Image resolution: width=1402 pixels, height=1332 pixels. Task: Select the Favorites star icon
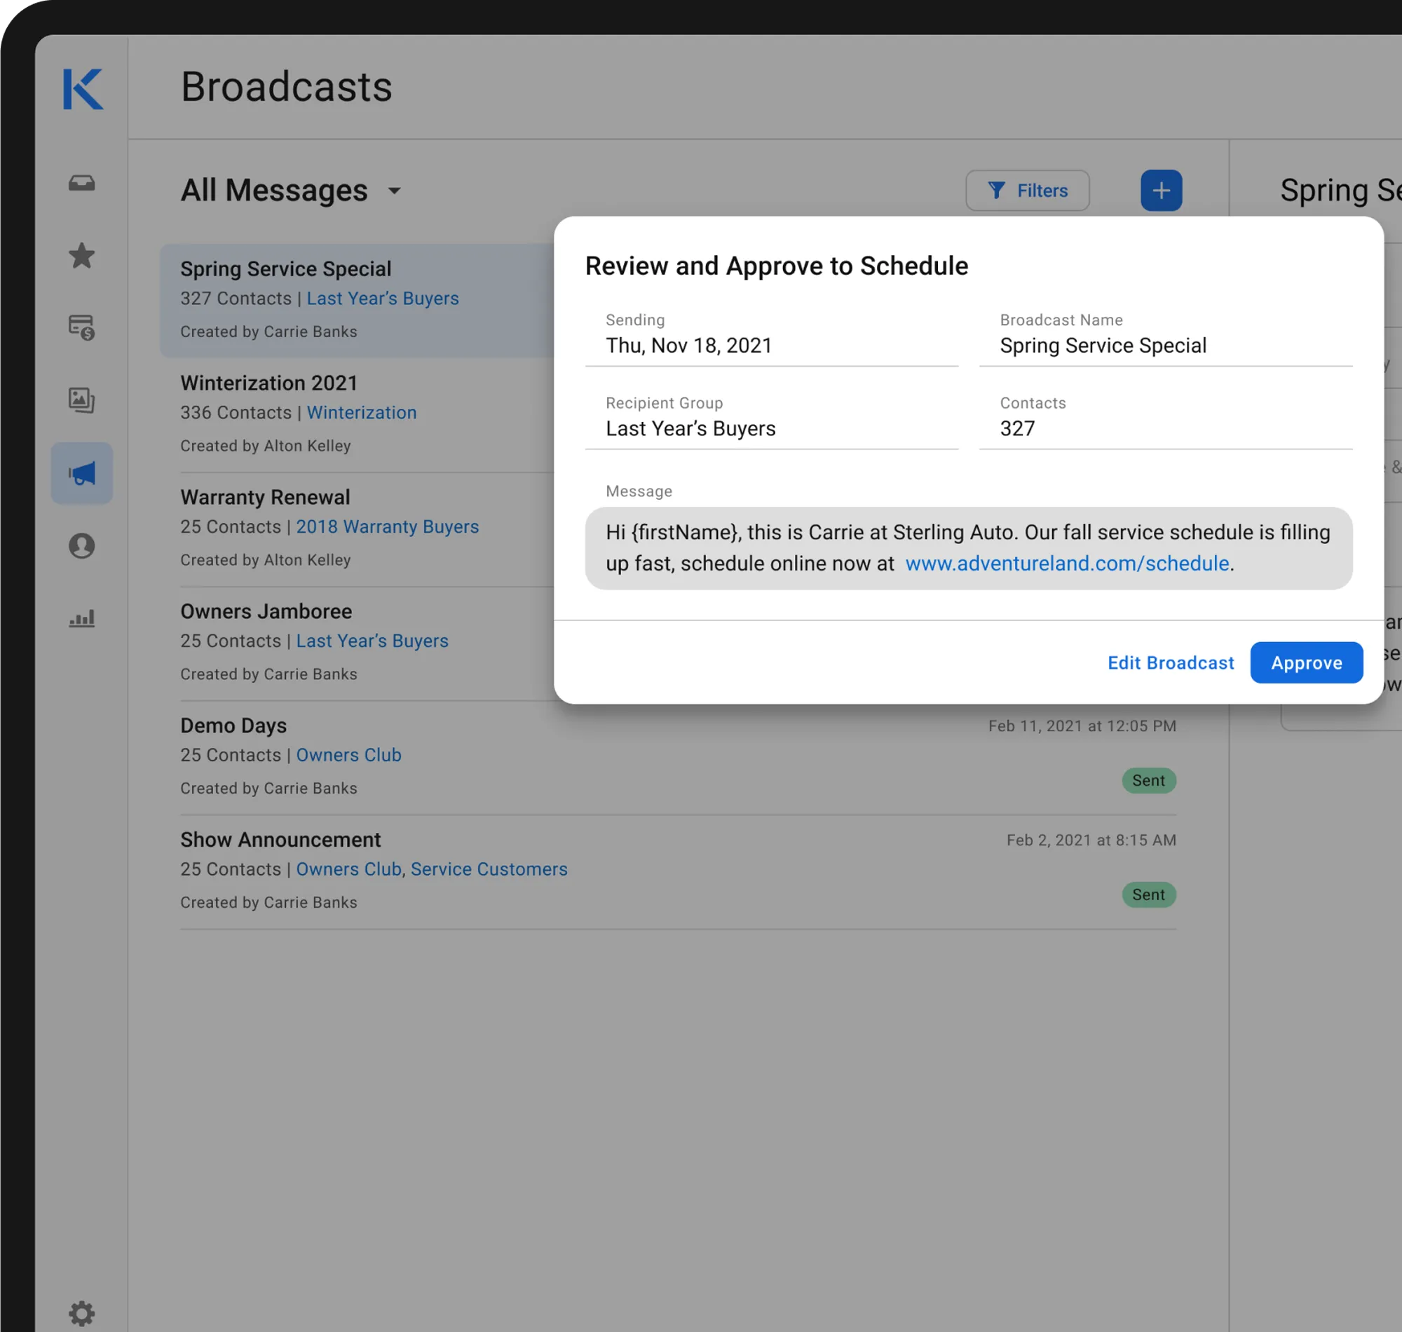pos(81,256)
